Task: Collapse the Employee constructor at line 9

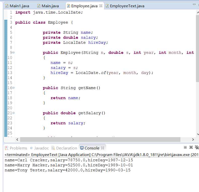Action: [13, 52]
